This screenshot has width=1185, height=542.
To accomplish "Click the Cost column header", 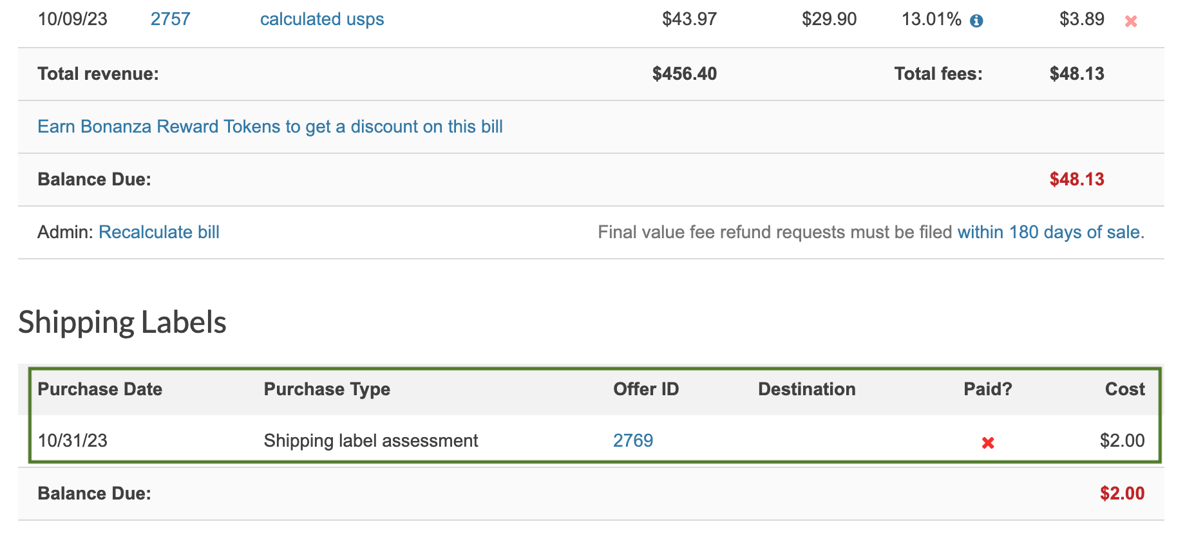I will tap(1124, 389).
